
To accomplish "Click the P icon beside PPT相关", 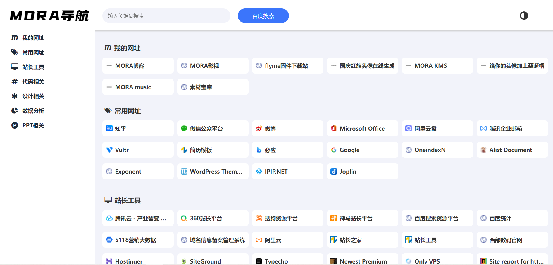I will tap(15, 125).
